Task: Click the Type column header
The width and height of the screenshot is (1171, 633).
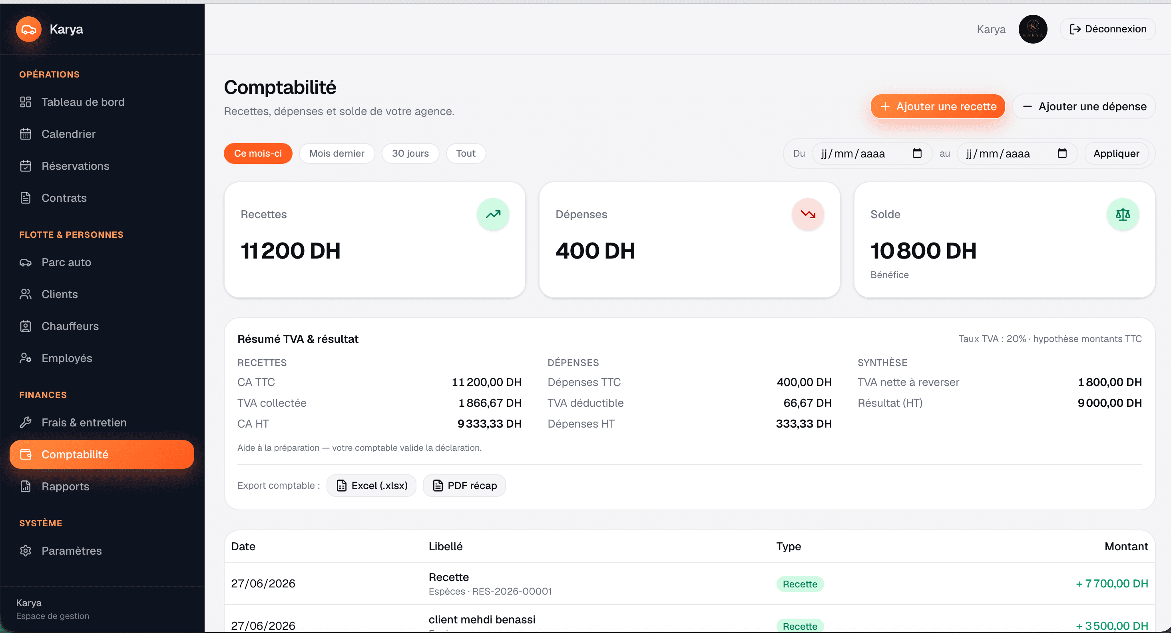Action: pyautogui.click(x=788, y=547)
